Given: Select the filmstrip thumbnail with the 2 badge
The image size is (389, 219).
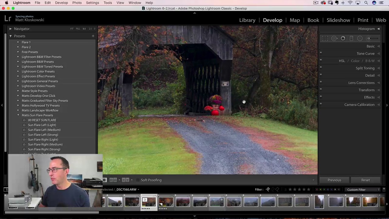Looking at the screenshot, I should 149,202.
